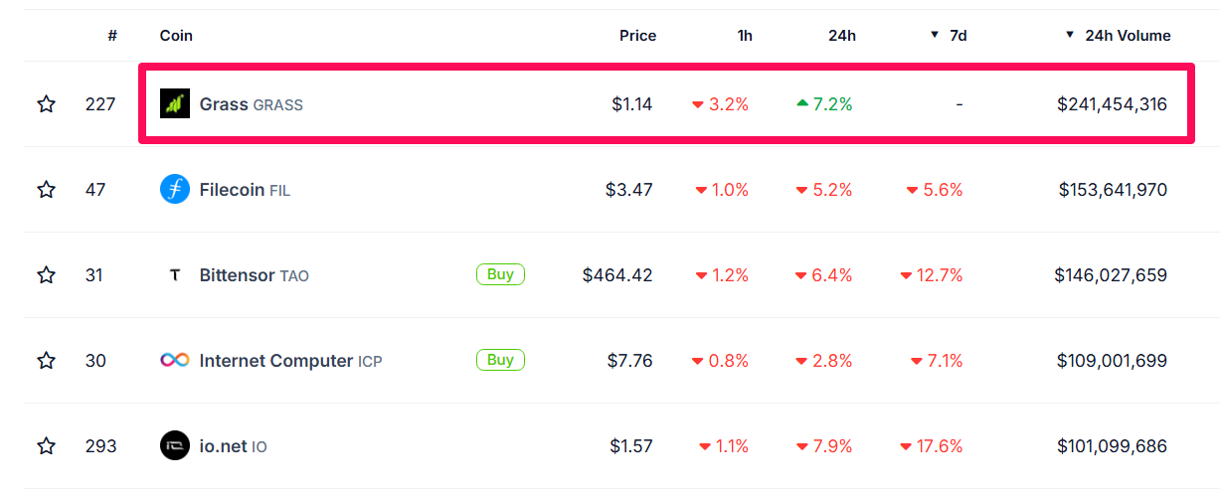The width and height of the screenshot is (1220, 496).
Task: Sort by the 7d column header
Action: [958, 36]
